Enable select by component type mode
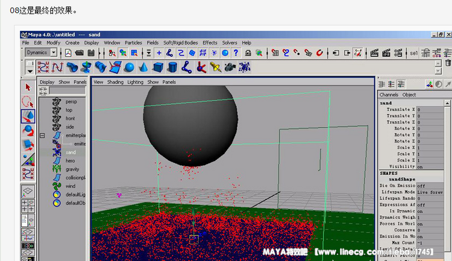Viewport: 452px width, 261px height. [134, 53]
